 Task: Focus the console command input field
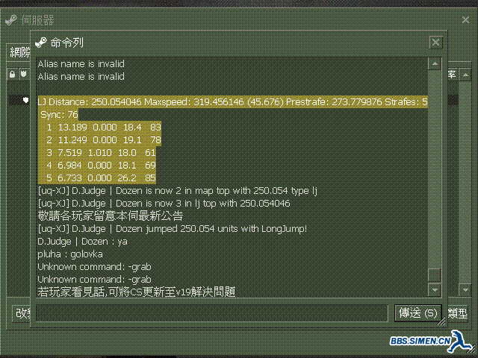coord(212,313)
